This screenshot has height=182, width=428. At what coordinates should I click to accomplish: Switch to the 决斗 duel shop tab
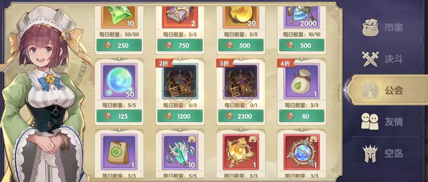(383, 59)
